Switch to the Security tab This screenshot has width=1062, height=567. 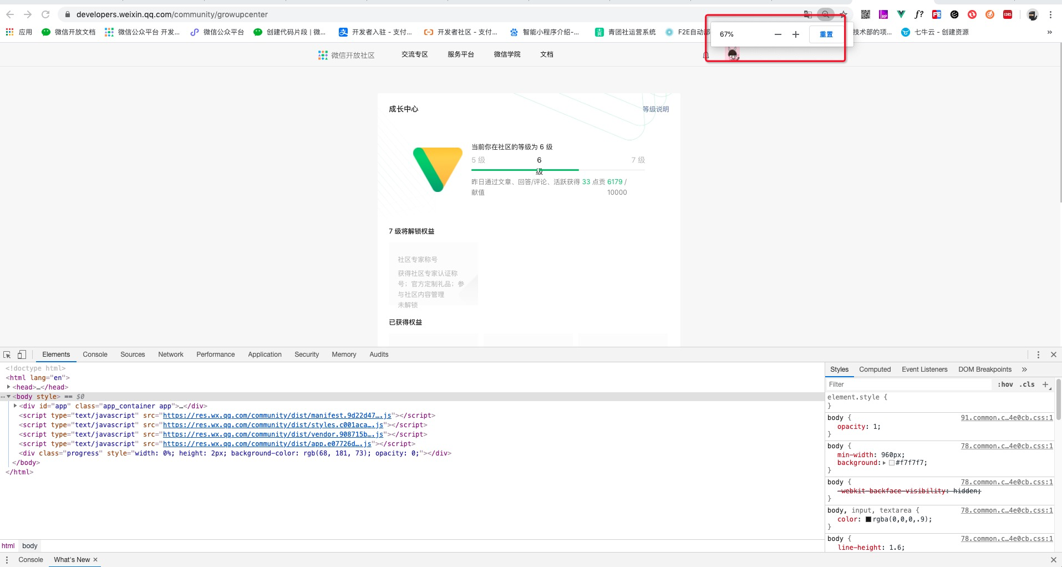click(307, 355)
